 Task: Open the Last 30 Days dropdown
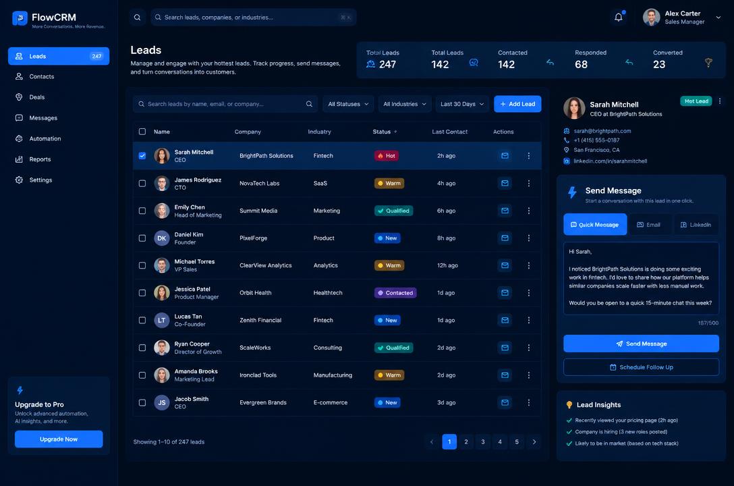point(462,104)
